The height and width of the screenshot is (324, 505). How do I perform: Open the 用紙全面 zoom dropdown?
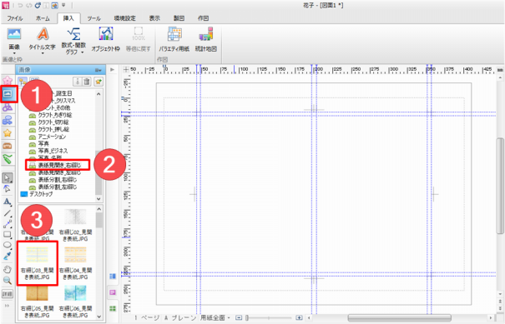pos(215,317)
